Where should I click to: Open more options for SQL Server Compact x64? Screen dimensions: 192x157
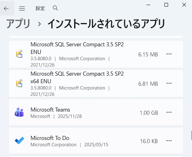169,83
